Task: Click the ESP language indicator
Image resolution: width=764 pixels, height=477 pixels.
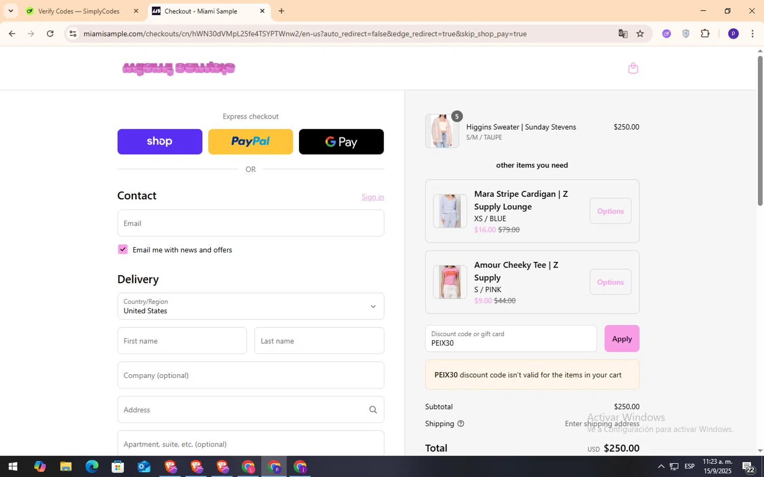Action: tap(690, 466)
